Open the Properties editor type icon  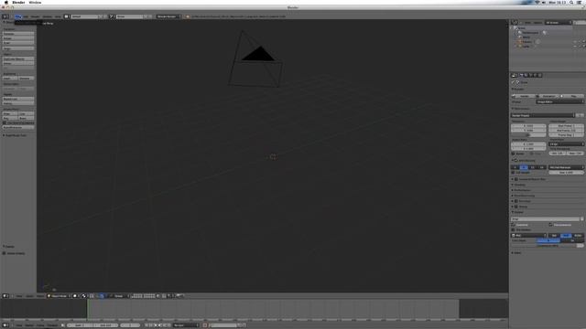(x=515, y=75)
